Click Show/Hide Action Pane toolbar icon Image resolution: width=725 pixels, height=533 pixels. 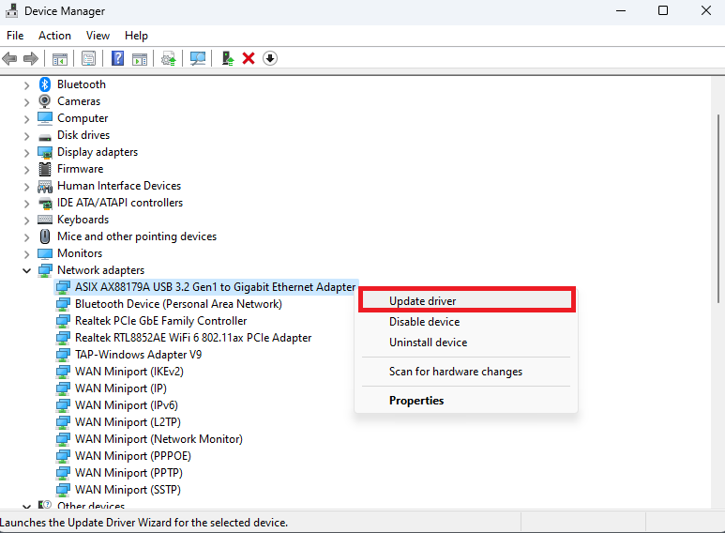[x=140, y=59]
